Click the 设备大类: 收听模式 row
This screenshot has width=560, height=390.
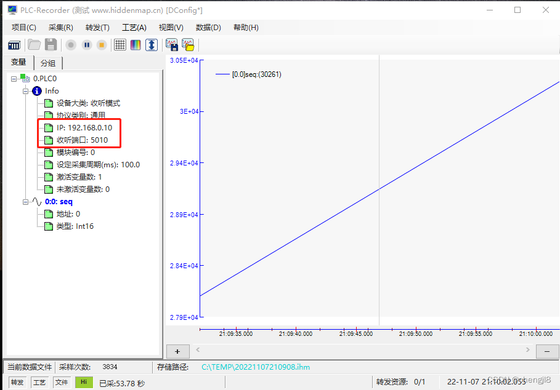pos(88,103)
